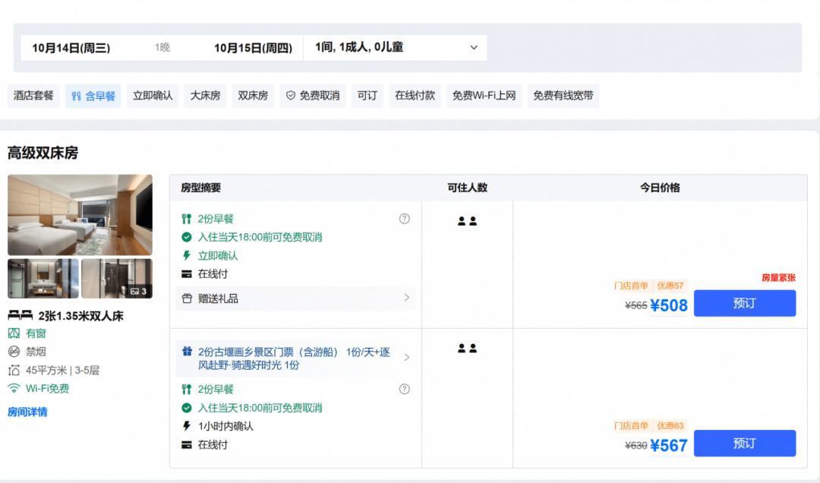
Task: Click the occupancy icon in the ¥567 row
Action: pos(467,349)
